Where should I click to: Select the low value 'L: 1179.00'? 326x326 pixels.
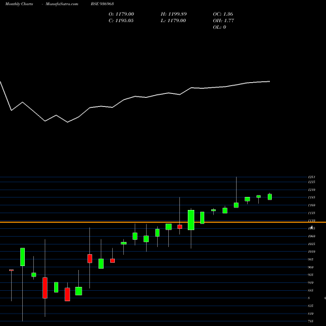coord(173,21)
